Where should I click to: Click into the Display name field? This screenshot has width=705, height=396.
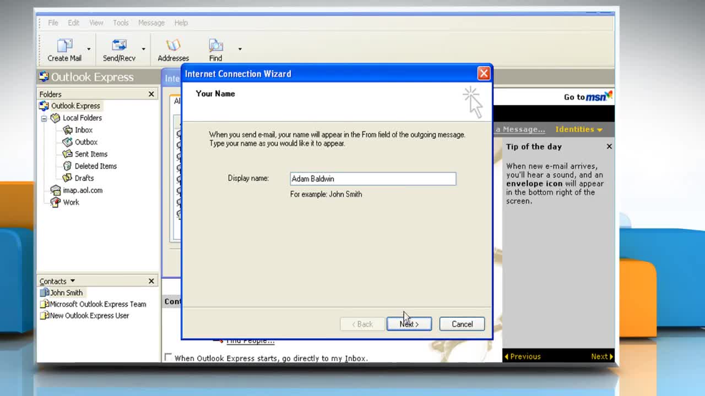[373, 179]
